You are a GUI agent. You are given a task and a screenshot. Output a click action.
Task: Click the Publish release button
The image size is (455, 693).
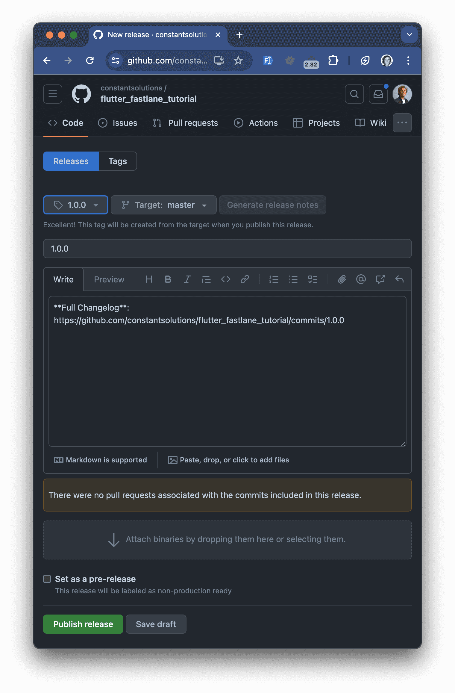(83, 624)
